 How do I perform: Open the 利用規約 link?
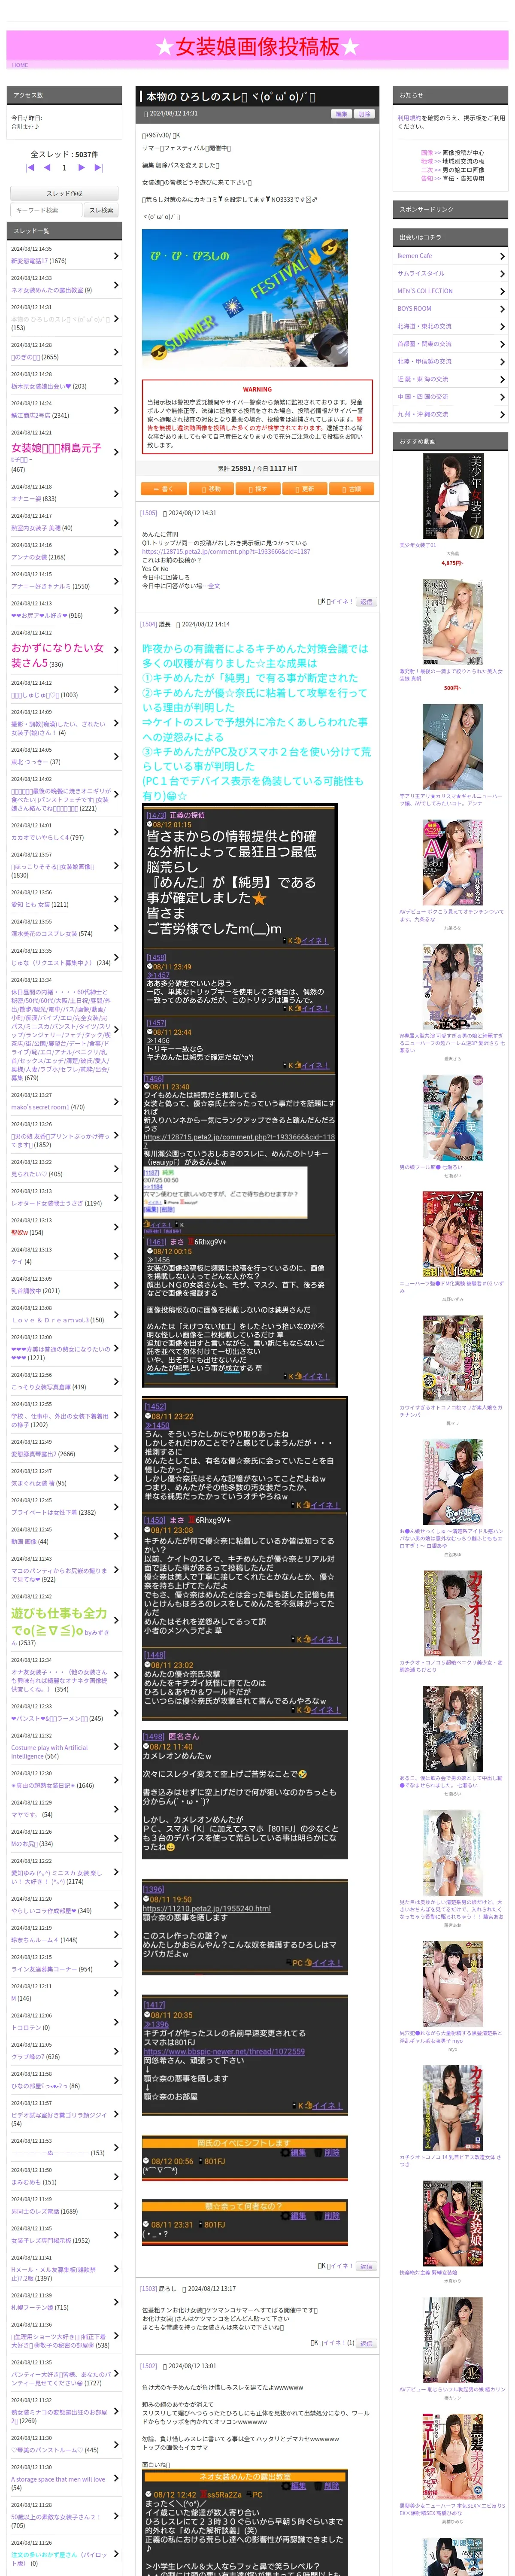pos(409,118)
